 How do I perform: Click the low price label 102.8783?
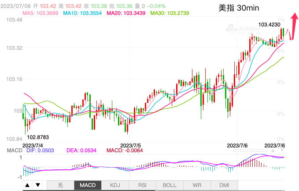pyautogui.click(x=38, y=137)
